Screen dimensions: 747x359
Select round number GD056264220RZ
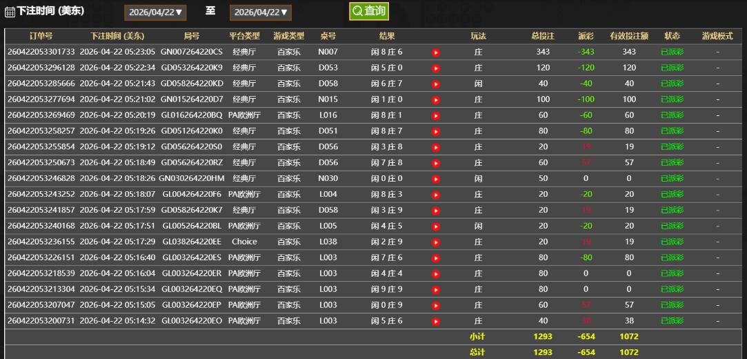click(192, 163)
